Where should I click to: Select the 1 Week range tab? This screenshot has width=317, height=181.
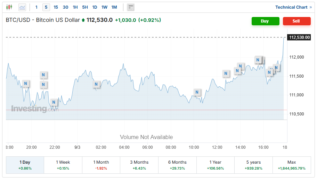coord(63,165)
